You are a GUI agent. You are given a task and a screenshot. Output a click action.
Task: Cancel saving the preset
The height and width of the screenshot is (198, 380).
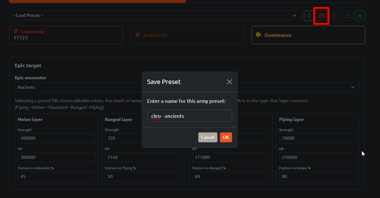tap(208, 137)
